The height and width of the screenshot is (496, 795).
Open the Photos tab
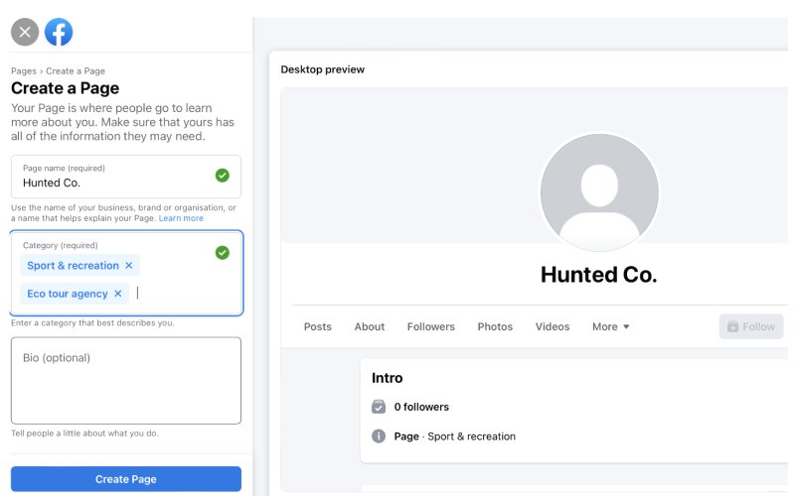point(495,326)
